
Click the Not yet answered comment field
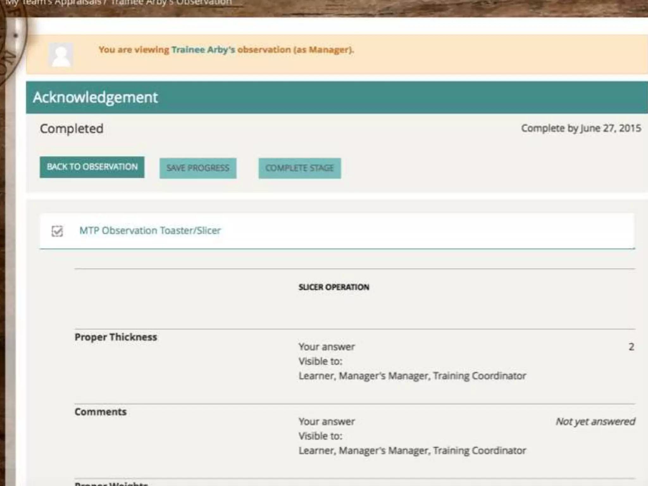click(595, 421)
